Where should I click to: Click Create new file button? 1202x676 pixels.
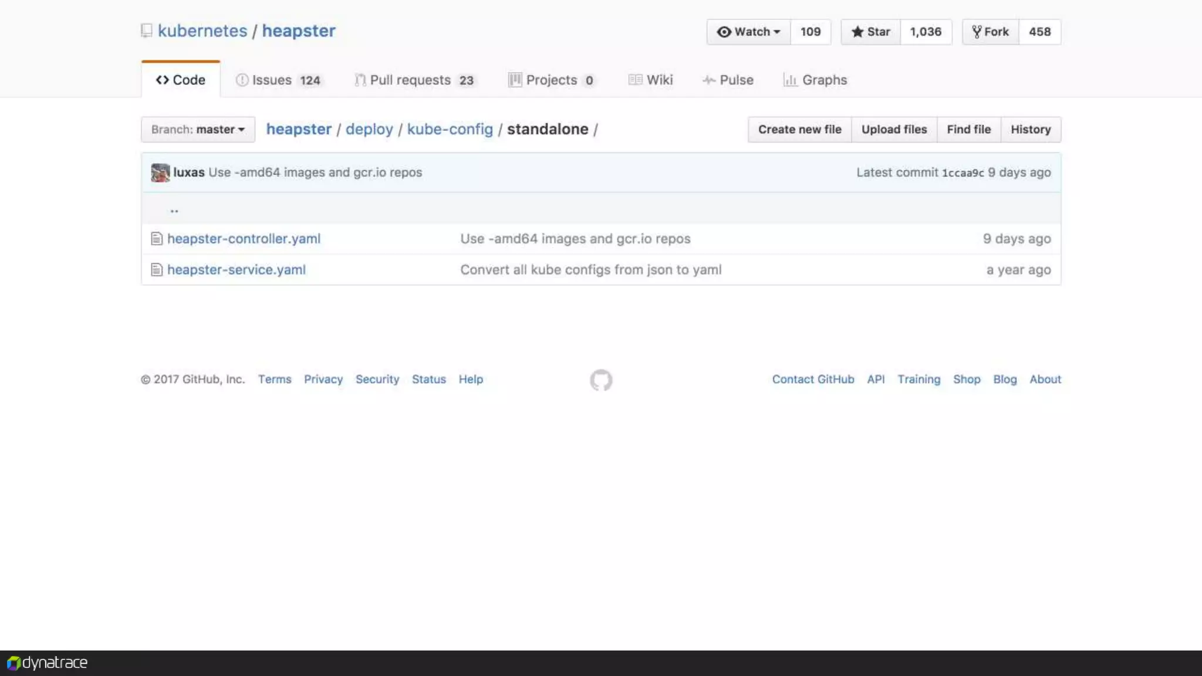(x=799, y=130)
